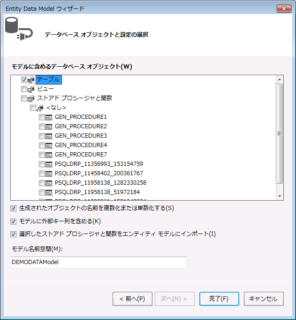Click the 完了(F) finish button
This screenshot has width=296, height=320.
click(219, 299)
